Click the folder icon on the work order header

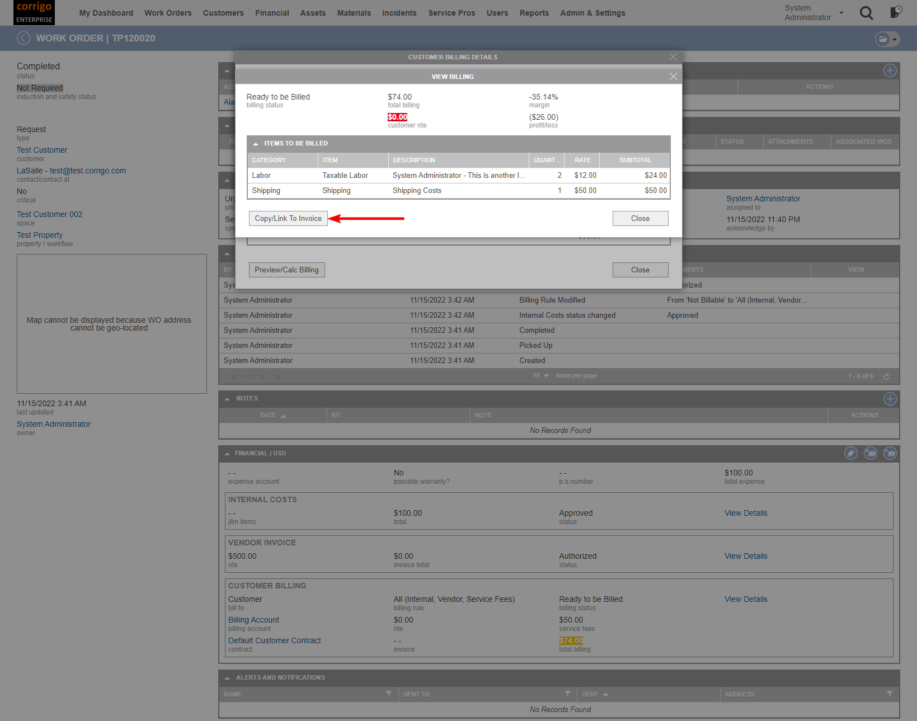click(883, 39)
